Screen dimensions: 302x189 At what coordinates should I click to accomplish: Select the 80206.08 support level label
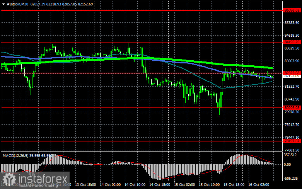click(x=292, y=108)
